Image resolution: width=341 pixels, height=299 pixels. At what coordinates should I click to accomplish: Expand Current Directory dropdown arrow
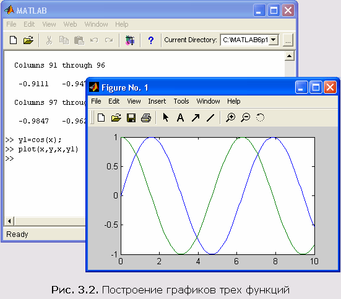coord(274,40)
